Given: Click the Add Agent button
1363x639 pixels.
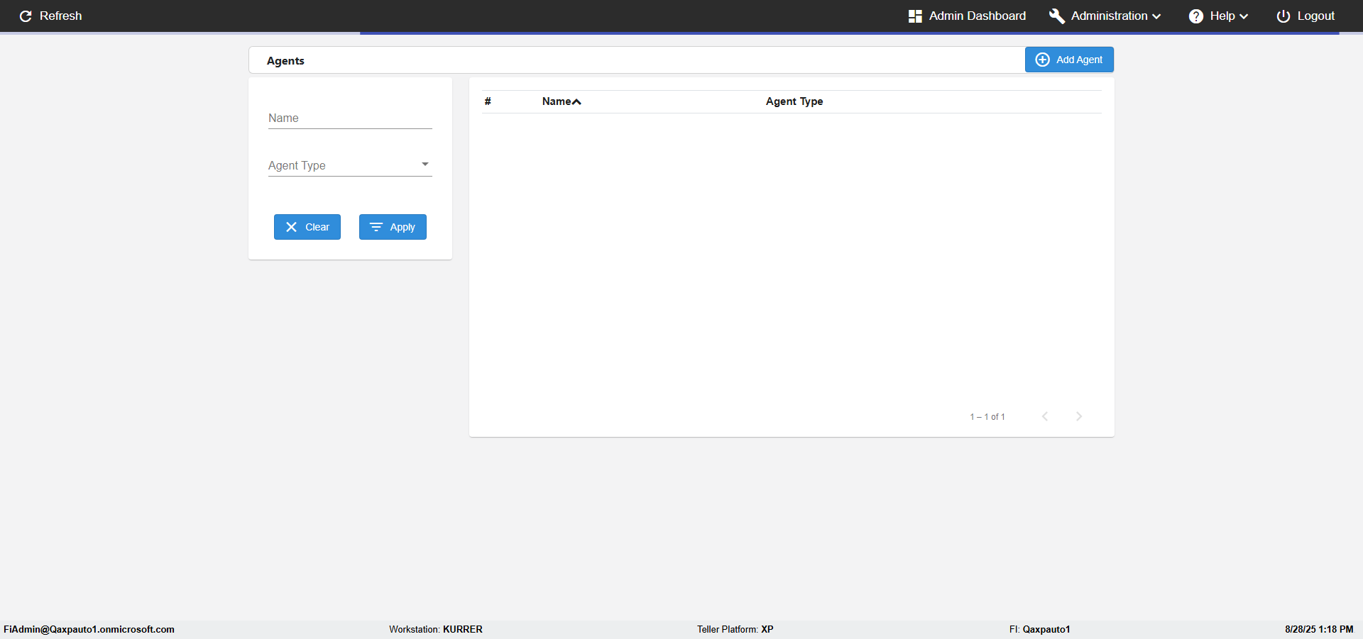Looking at the screenshot, I should tap(1069, 60).
